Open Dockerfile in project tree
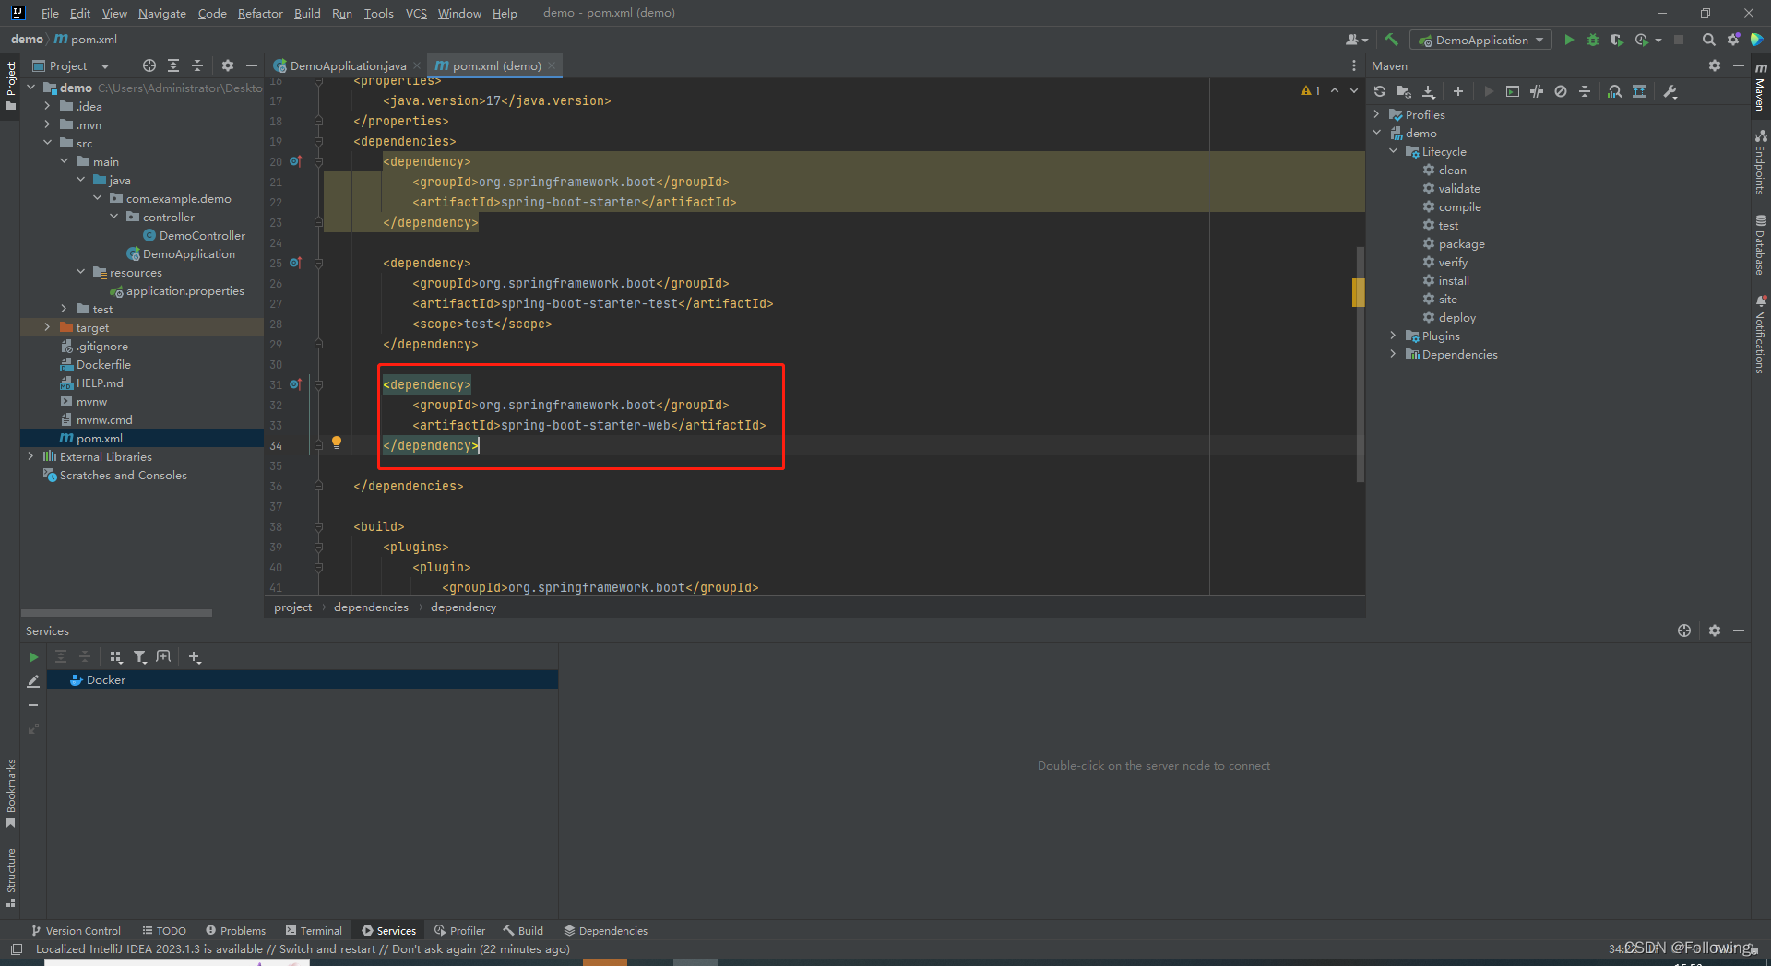The image size is (1771, 966). pyautogui.click(x=103, y=364)
